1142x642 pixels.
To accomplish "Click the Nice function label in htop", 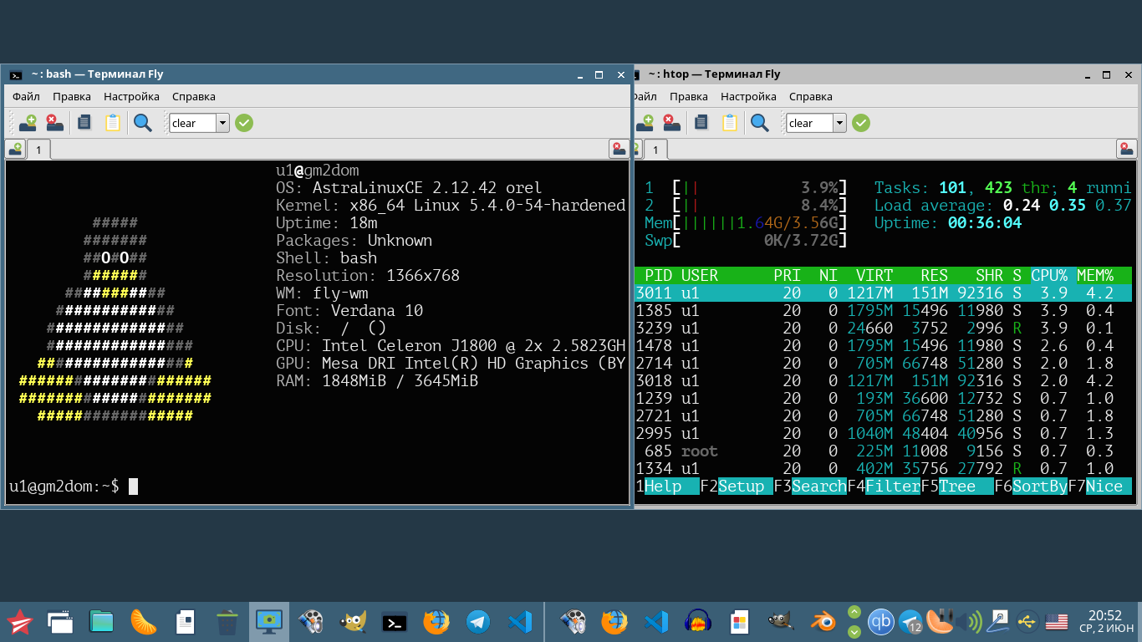I will [1109, 487].
